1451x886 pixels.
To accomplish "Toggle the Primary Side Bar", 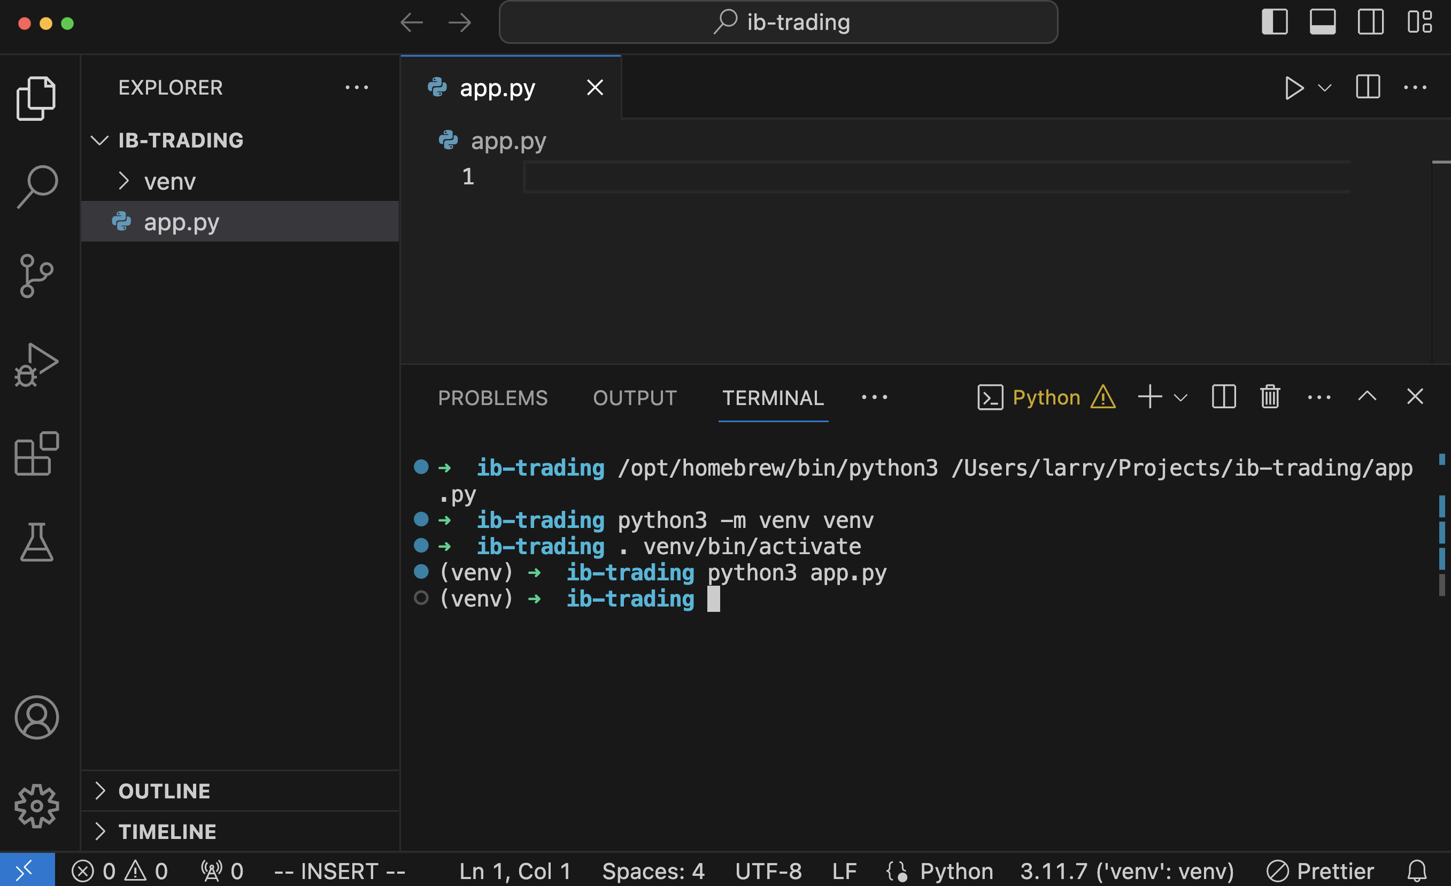I will coord(1275,22).
